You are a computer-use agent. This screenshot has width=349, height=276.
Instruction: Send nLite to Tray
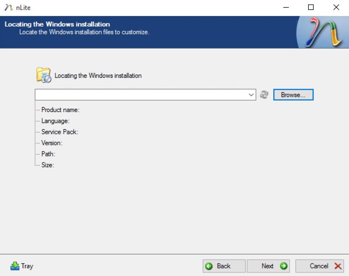point(22,266)
